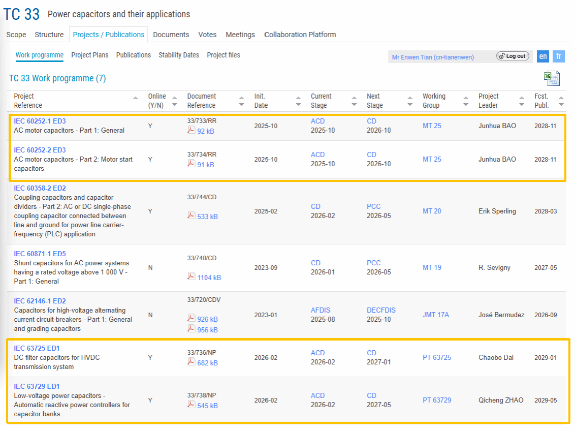This screenshot has height=431, width=575.
Task: Open PDF icon next to 533 kB
Action: click(191, 216)
